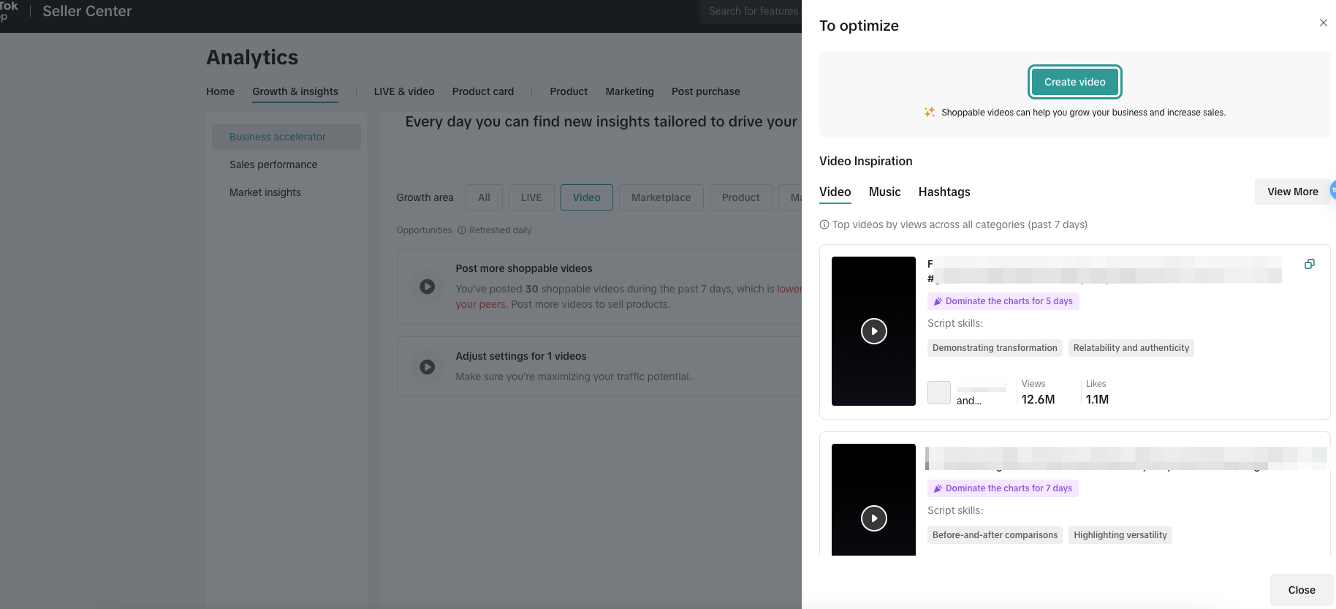Click play icon beside Adjust settings for videos

428,367
